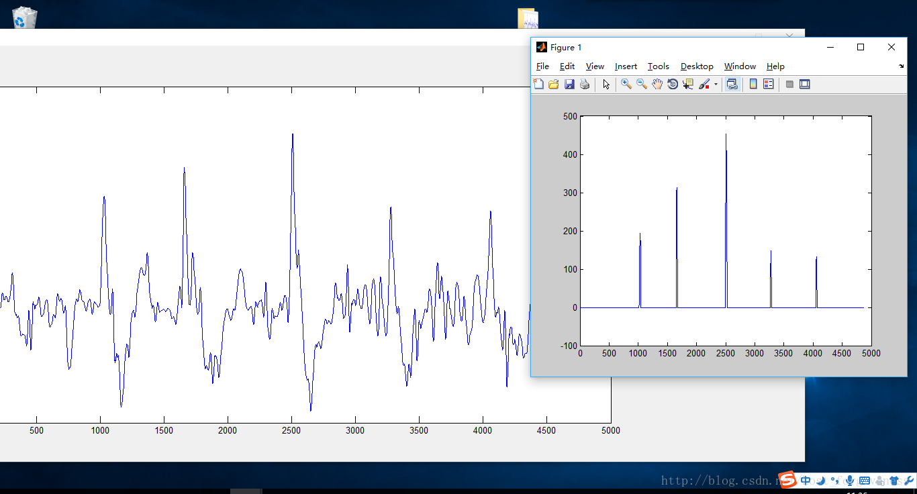Toggle the Link Plot button
This screenshot has width=917, height=494.
coord(732,84)
